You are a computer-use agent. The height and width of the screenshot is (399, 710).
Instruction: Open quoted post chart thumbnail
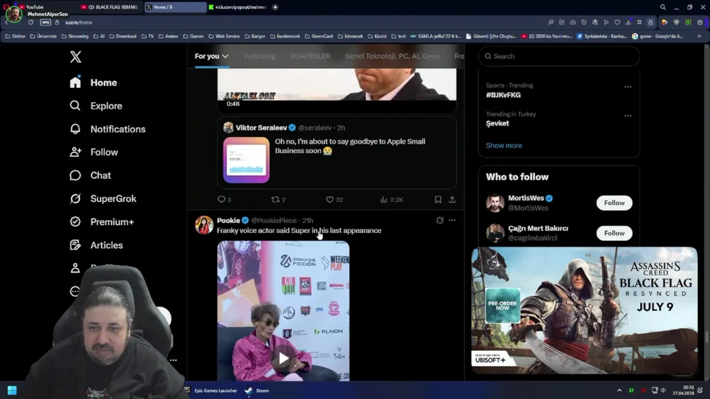click(x=246, y=160)
